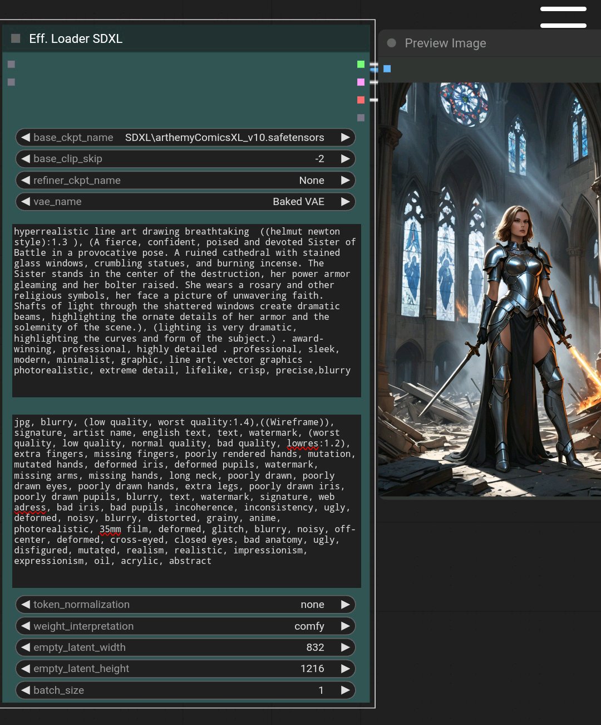Increase empty_latent_height with right arrow
The image size is (601, 725).
point(346,669)
